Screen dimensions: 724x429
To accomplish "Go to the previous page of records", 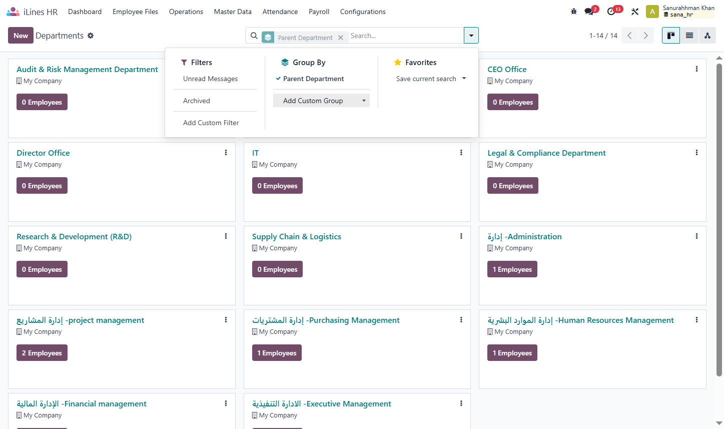I will coord(629,36).
